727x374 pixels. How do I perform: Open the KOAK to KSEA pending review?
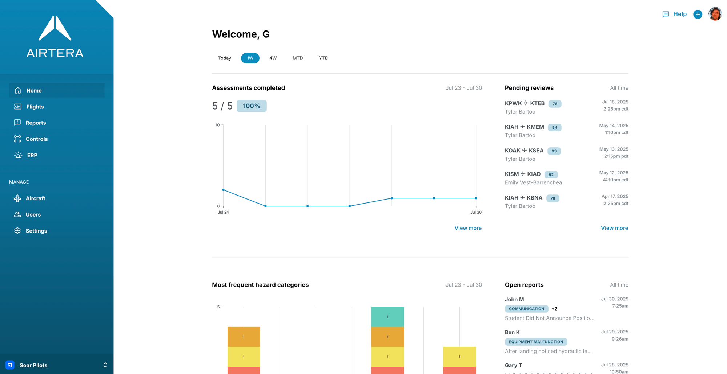coord(566,154)
